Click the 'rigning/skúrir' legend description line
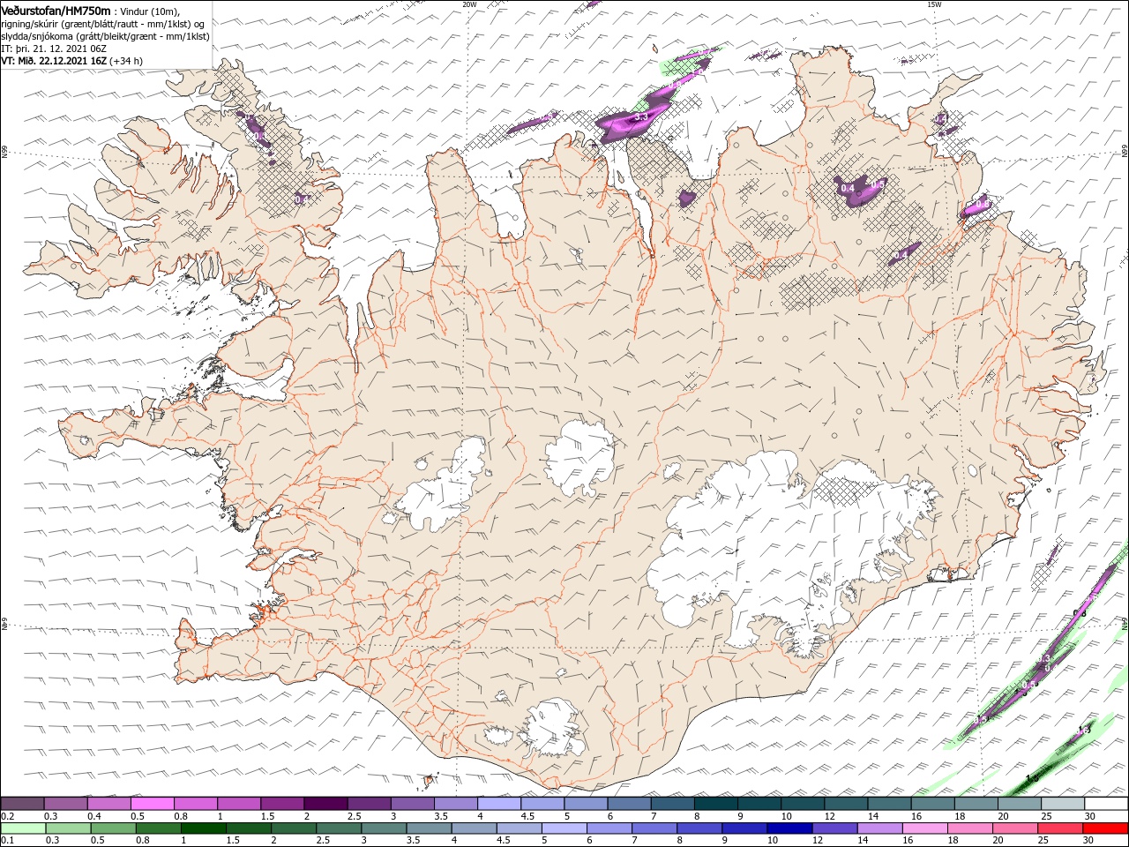The width and height of the screenshot is (1129, 847). coord(103,23)
